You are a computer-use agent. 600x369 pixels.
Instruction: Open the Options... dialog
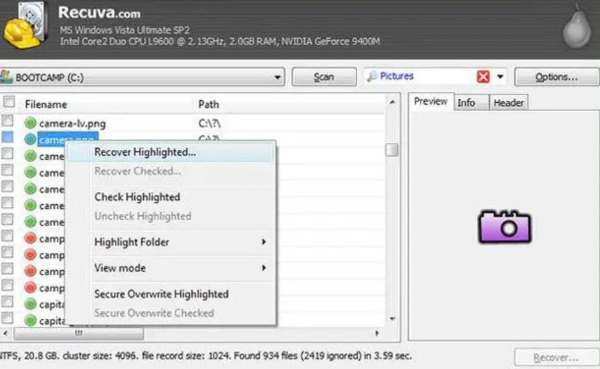click(x=557, y=77)
